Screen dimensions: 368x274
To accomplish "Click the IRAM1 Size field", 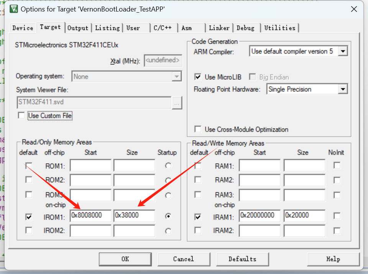I will 304,216.
